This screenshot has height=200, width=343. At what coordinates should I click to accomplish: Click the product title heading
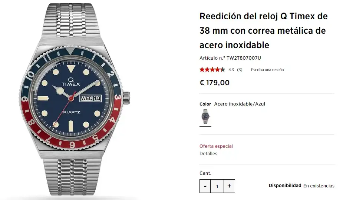(x=264, y=31)
